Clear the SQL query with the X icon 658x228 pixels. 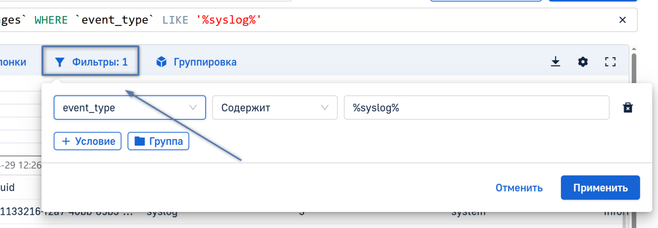[622, 20]
